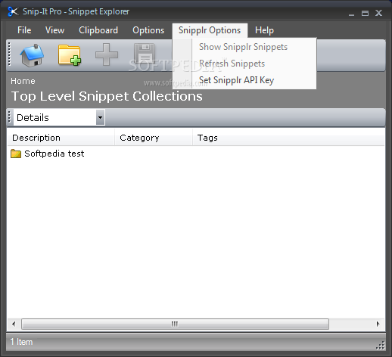This screenshot has width=392, height=357.
Task: Open the View menu
Action: click(54, 30)
